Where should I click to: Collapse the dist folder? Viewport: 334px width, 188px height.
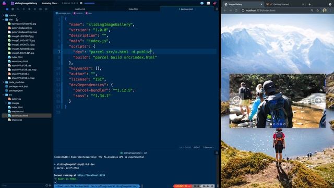[x=3, y=20]
